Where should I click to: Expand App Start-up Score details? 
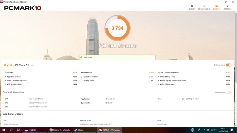point(5,77)
